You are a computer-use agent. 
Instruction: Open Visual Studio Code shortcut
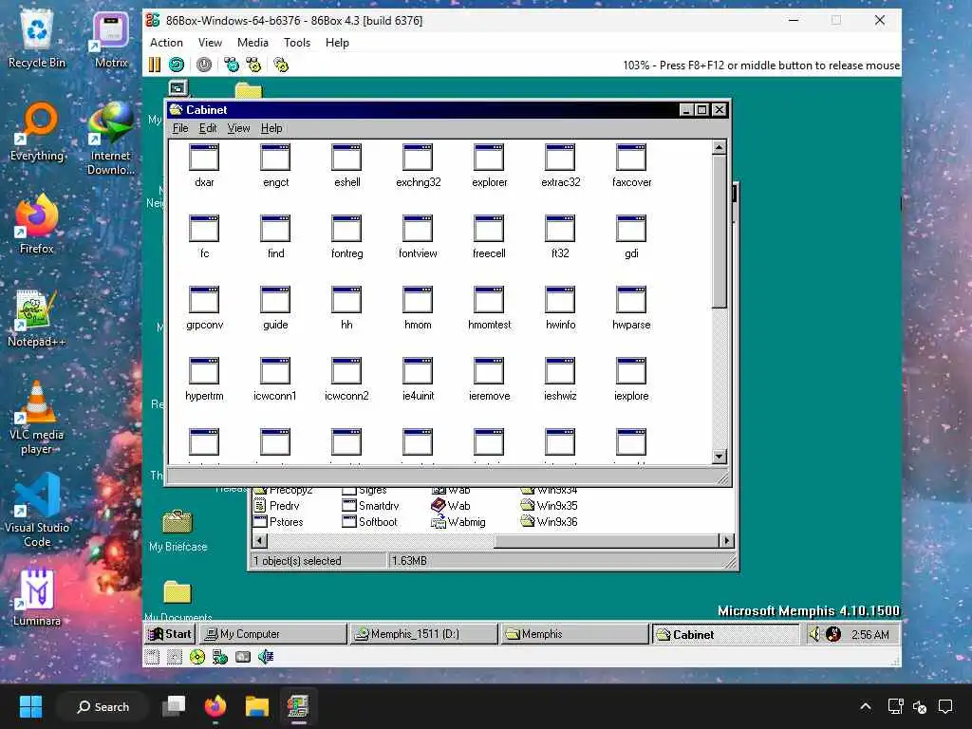click(x=37, y=511)
